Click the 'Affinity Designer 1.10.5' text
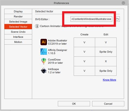The image size is (129, 111). 57,52
